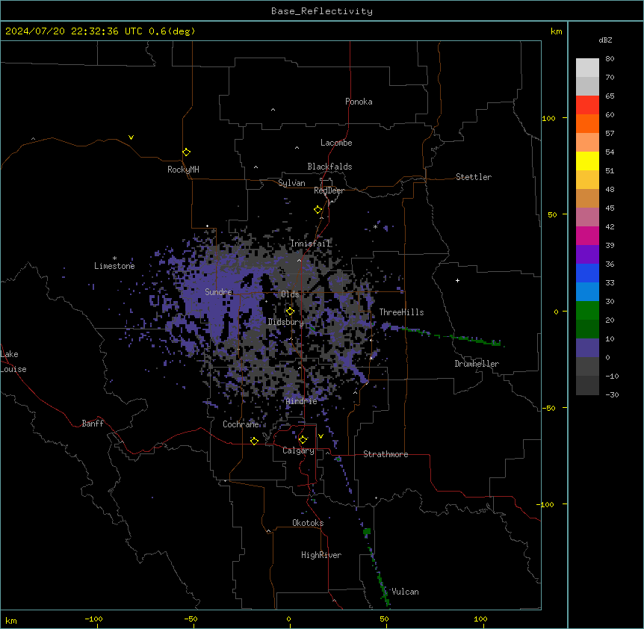
Task: Select the Lacombe map label
Action: (x=336, y=143)
